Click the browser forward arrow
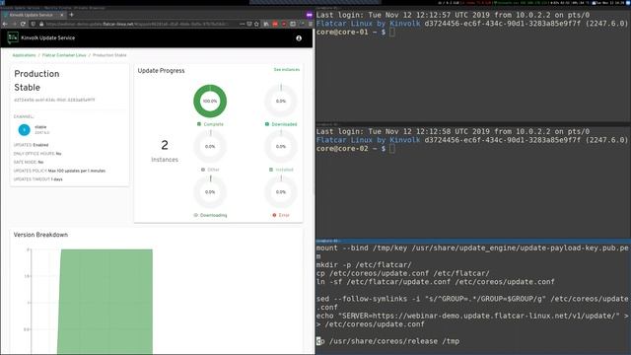Viewport: 631px width, 355px height. click(x=14, y=24)
